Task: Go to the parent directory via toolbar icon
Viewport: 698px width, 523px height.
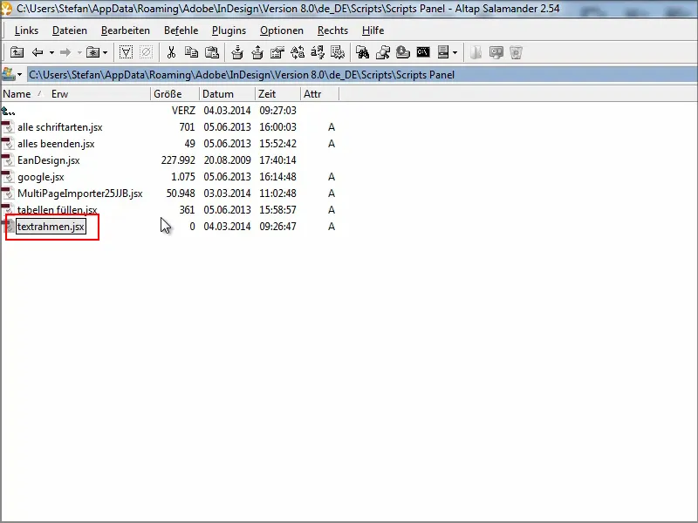Action: [x=17, y=52]
